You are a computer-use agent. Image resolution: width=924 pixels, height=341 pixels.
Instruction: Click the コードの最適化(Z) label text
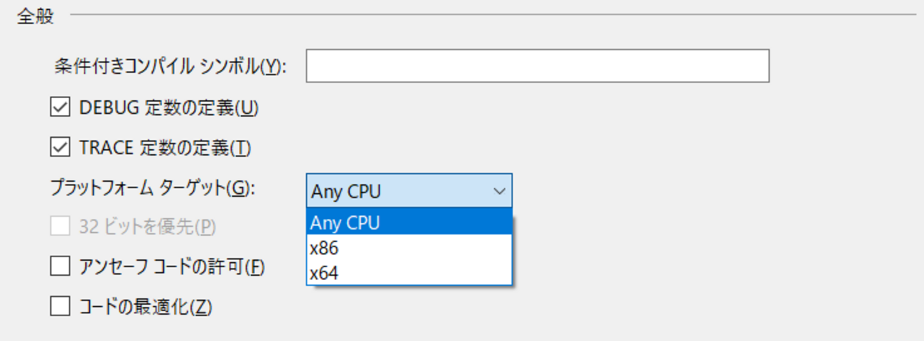[146, 307]
